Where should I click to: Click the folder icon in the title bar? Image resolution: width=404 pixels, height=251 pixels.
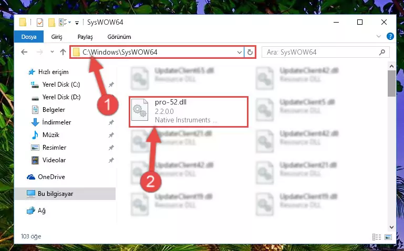click(x=23, y=23)
